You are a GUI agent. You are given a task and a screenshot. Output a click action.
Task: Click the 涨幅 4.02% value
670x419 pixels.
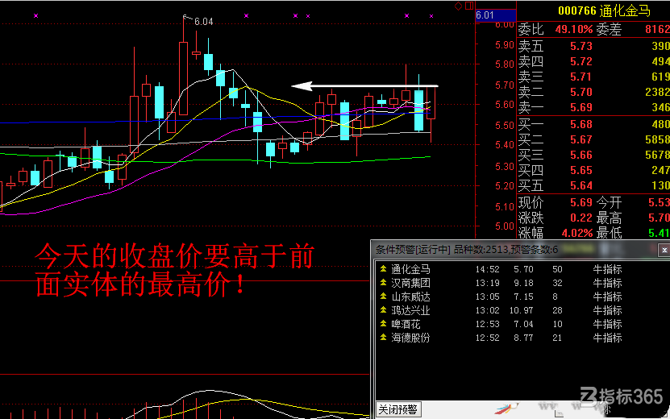click(577, 233)
